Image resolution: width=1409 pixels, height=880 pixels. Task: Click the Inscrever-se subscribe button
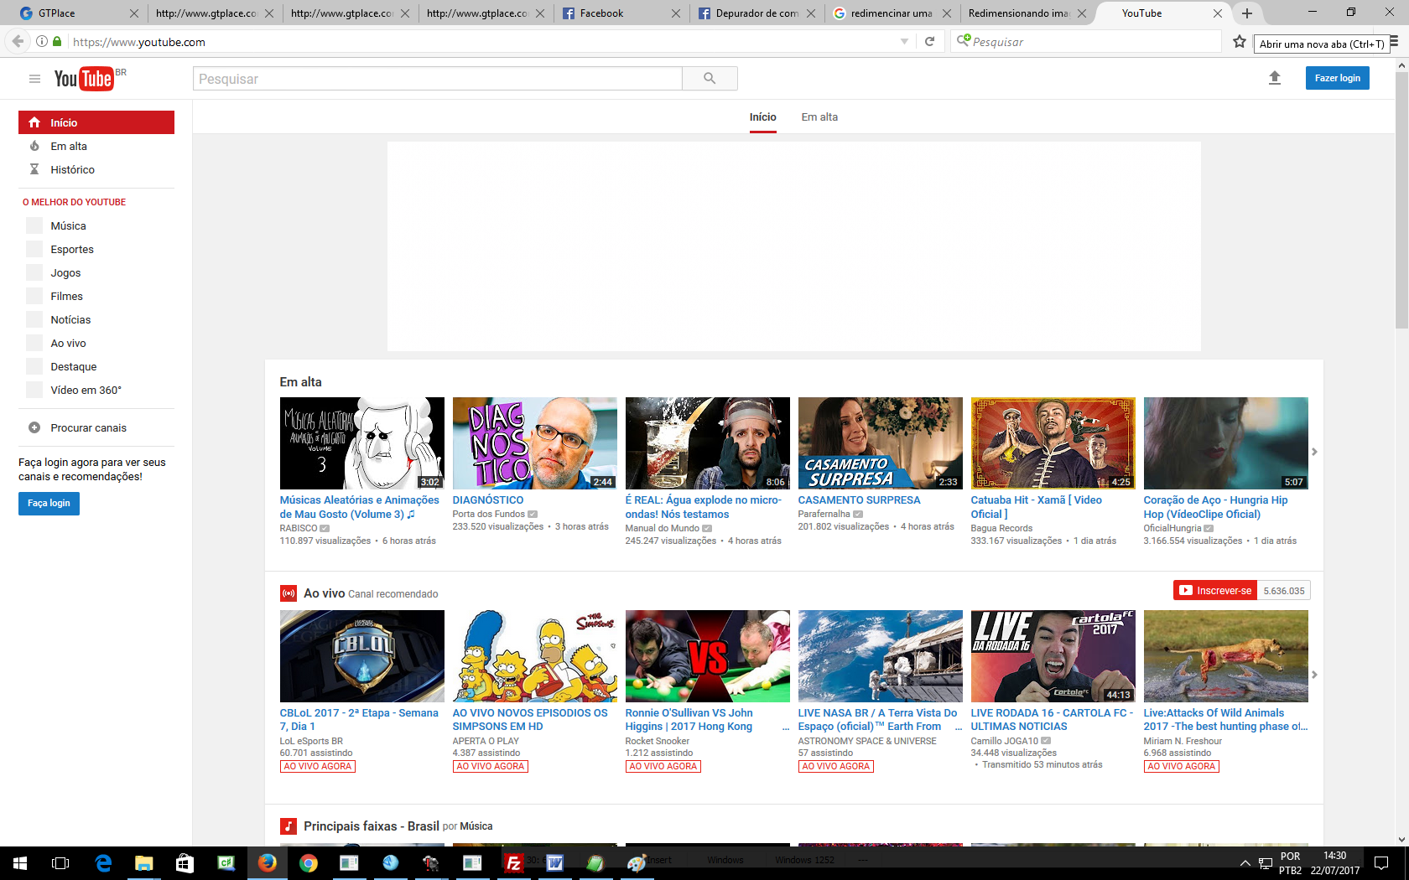1215,591
